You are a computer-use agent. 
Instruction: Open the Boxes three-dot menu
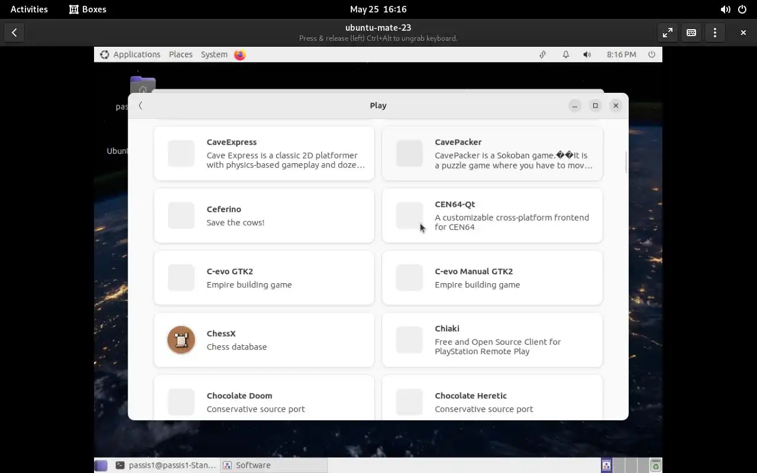coord(715,33)
